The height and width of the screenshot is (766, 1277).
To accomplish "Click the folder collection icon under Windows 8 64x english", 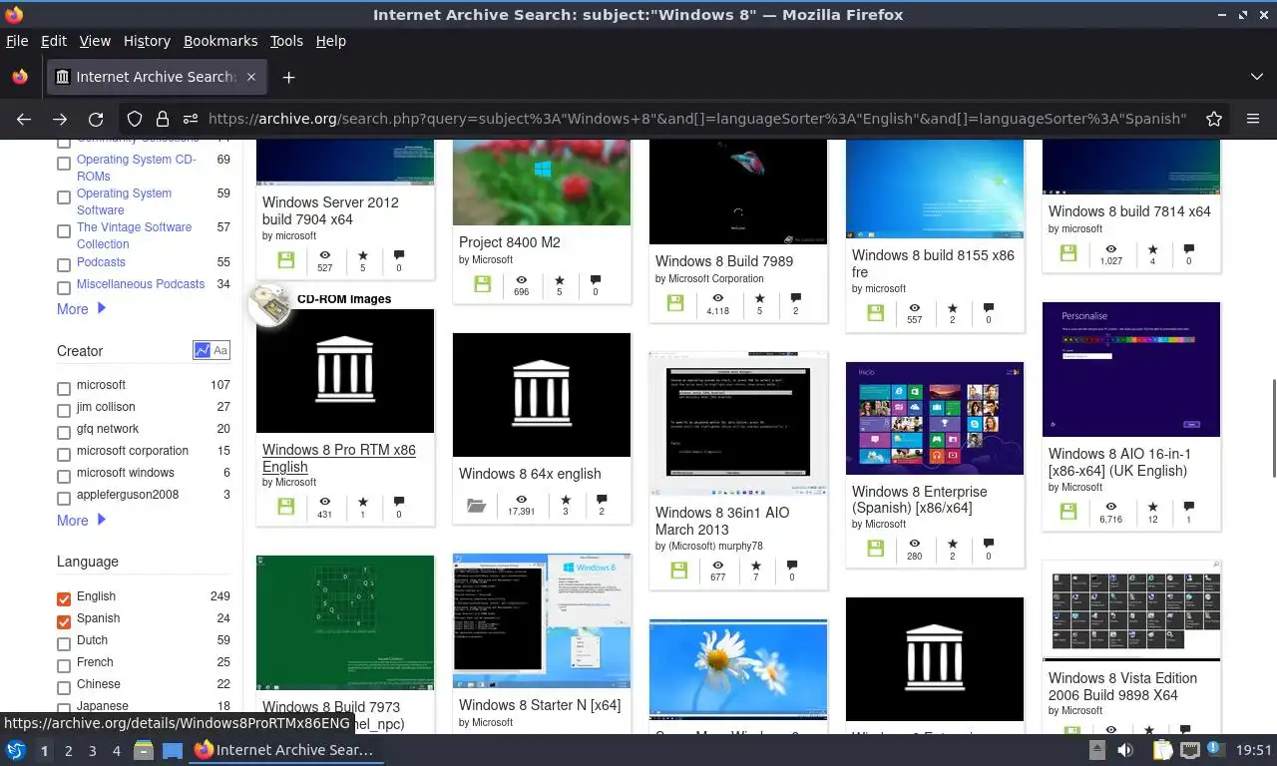I will 477,506.
